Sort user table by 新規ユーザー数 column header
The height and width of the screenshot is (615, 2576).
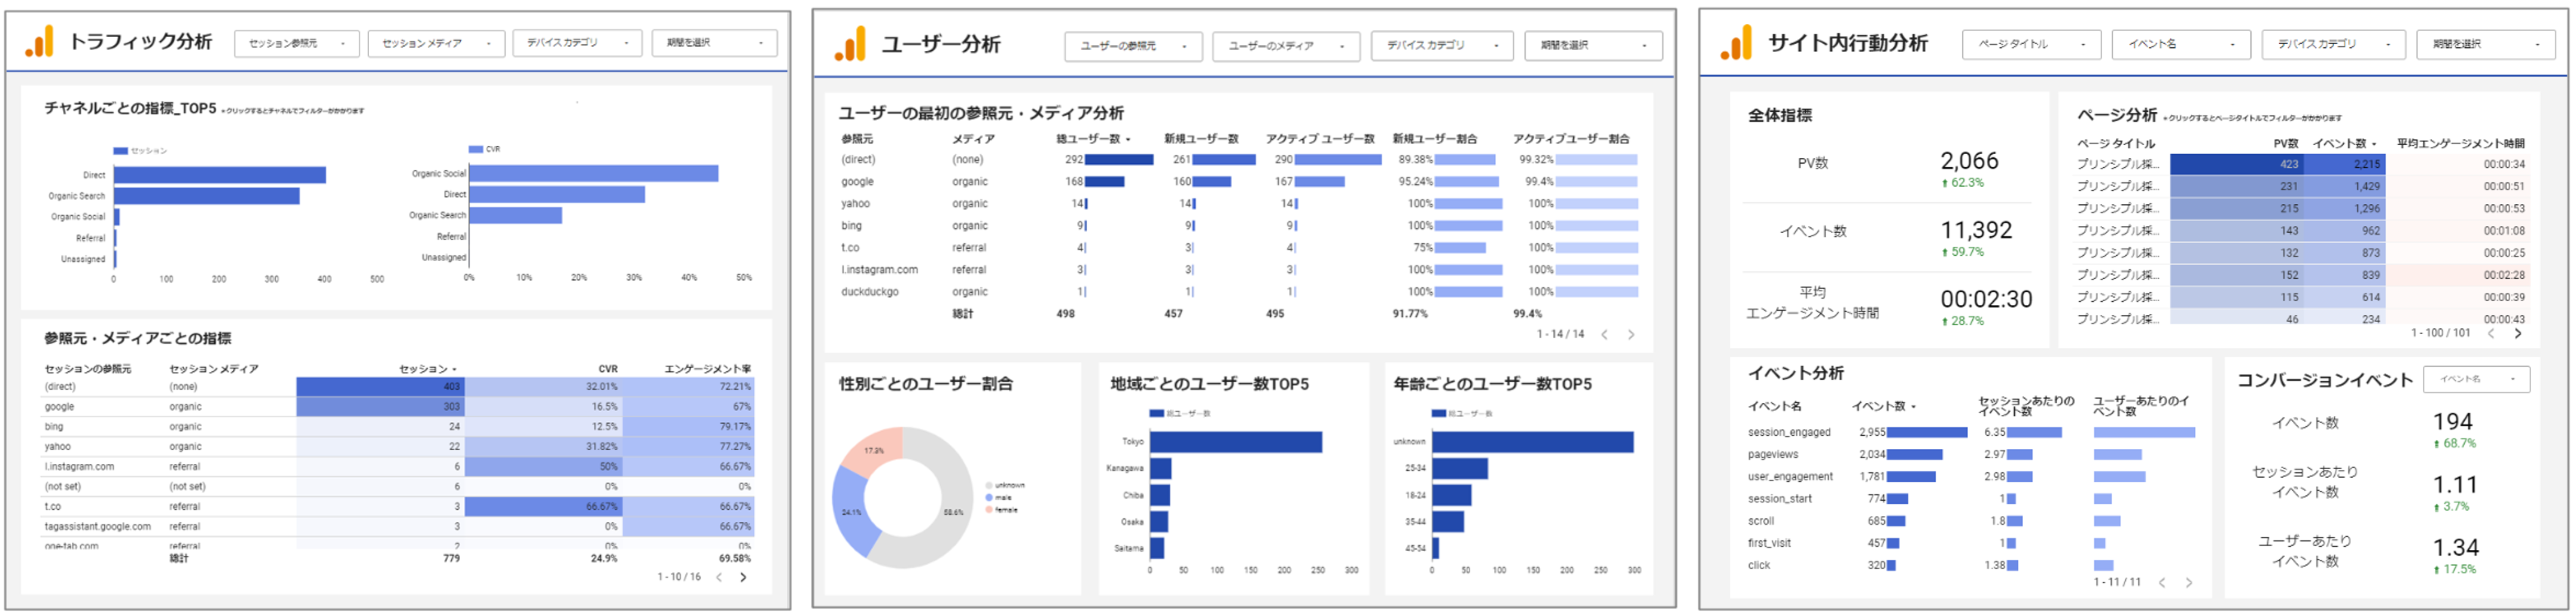pos(1200,139)
